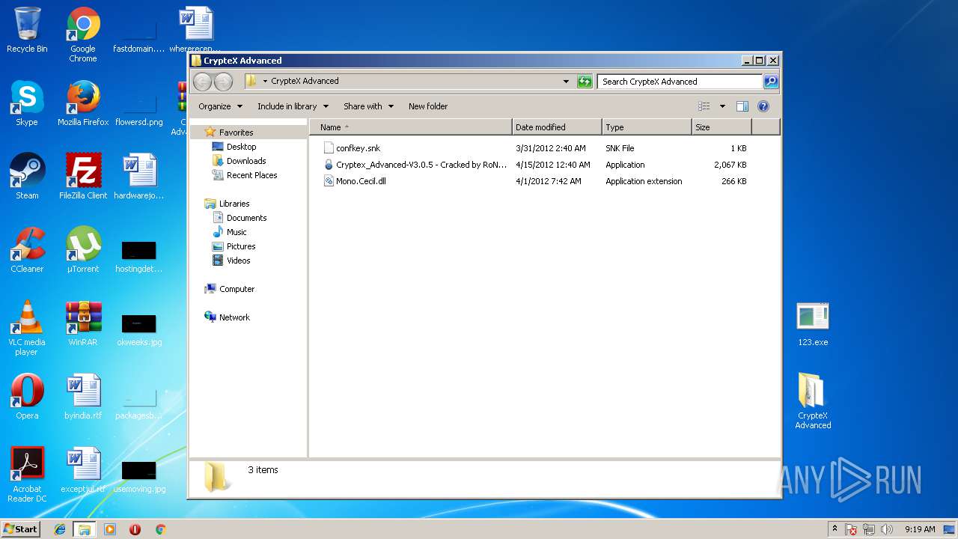The height and width of the screenshot is (539, 958).
Task: Select 123.exe file on desktop
Action: [813, 323]
